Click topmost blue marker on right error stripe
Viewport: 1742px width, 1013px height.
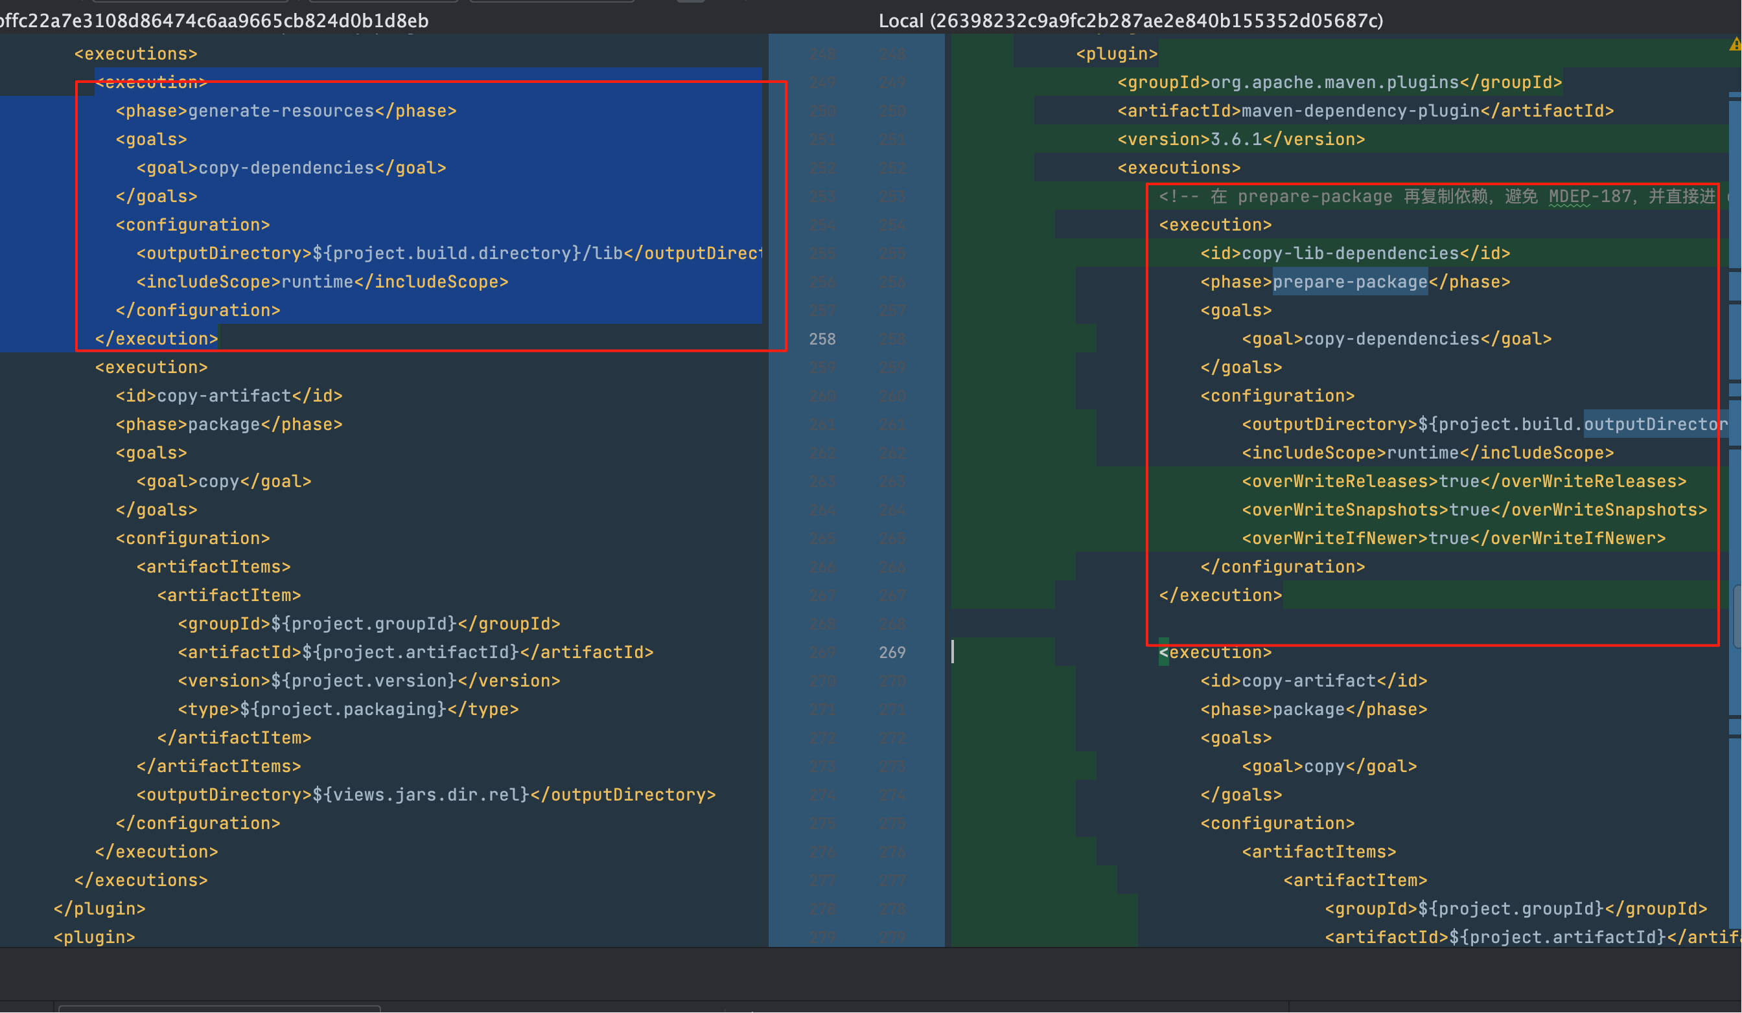(1734, 96)
